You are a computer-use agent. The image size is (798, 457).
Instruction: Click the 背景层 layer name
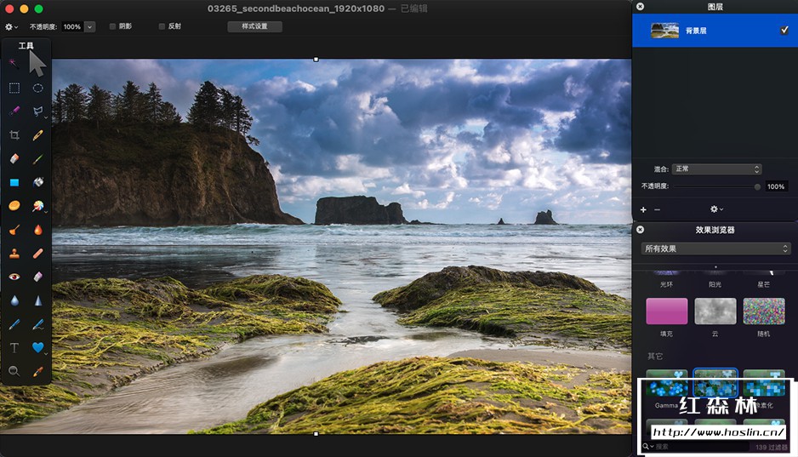(x=696, y=31)
